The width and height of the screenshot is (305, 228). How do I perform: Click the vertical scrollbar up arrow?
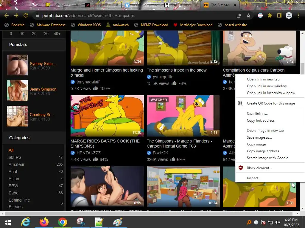[302, 33]
